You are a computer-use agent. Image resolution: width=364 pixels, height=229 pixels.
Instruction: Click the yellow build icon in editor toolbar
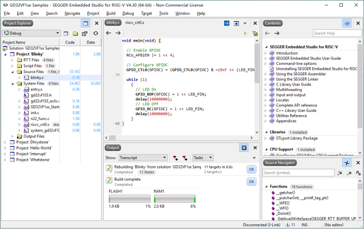pyautogui.click(x=255, y=33)
